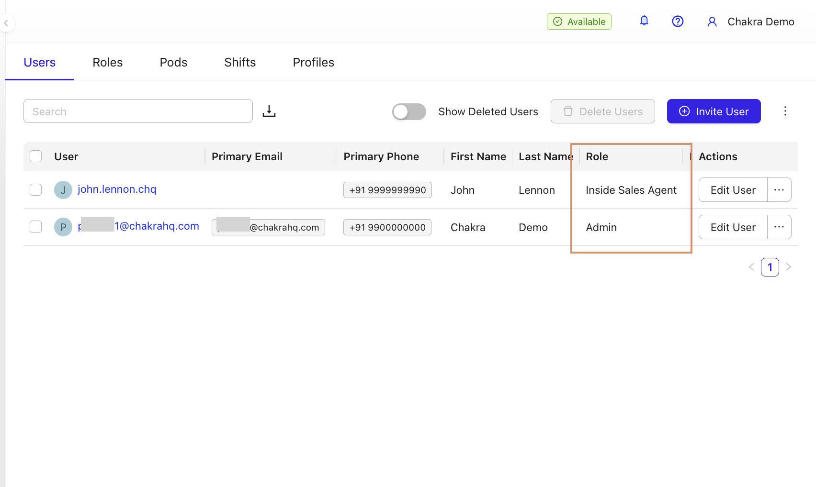Image resolution: width=816 pixels, height=487 pixels.
Task: Collapse the sidebar using left chevron
Action: 6,23
